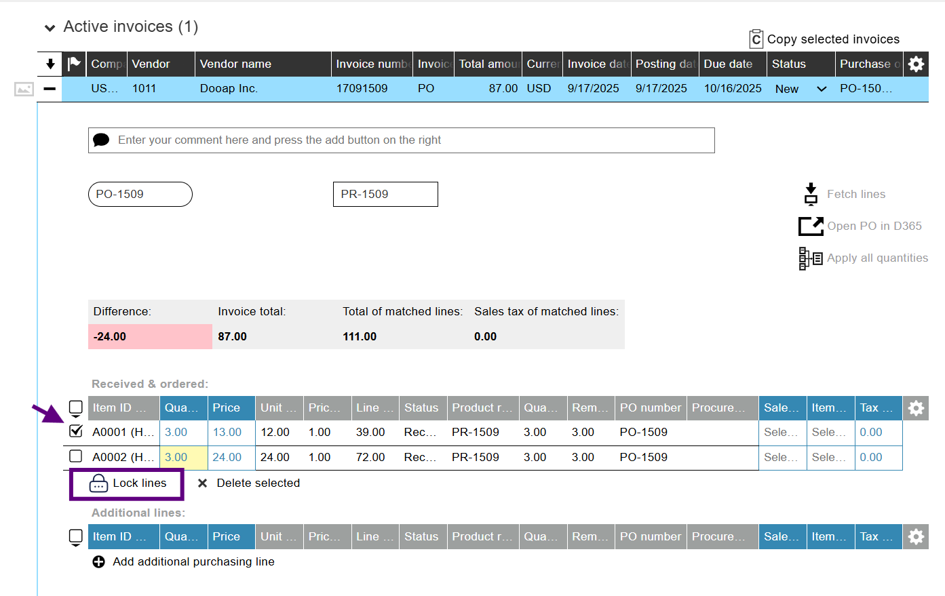Click the highlighted quantity cell for A0002
The image size is (945, 596).
click(x=183, y=458)
